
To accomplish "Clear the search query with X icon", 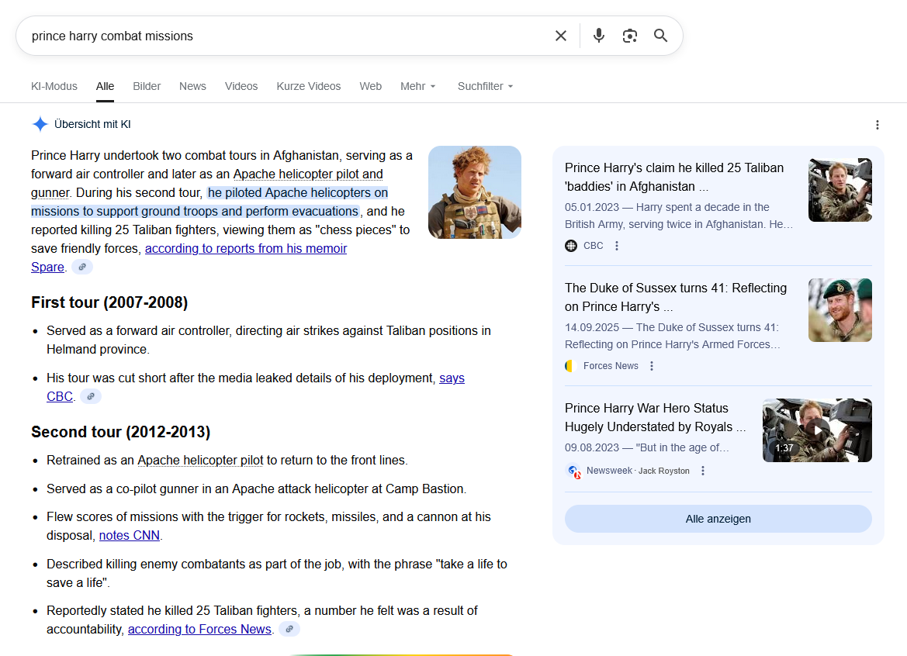I will tap(561, 36).
